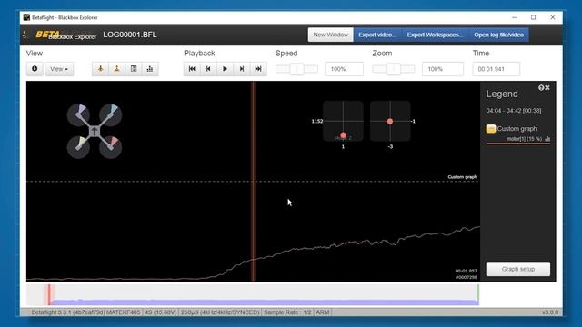Viewport: 582px width, 327px height.
Task: Close the Legend panel
Action: point(547,88)
